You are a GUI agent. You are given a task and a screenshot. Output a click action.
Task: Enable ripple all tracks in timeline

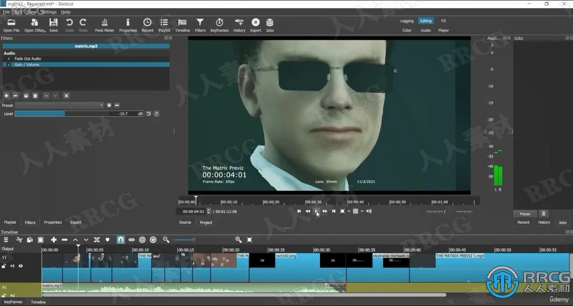click(153, 240)
